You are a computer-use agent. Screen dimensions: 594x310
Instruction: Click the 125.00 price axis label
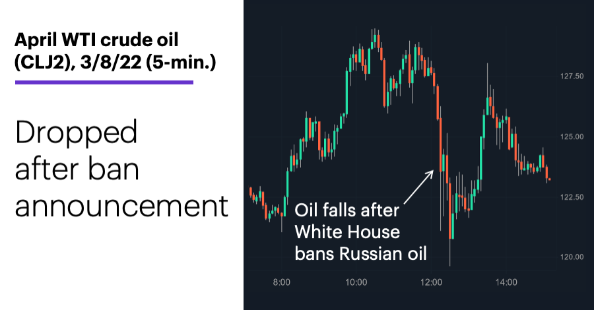pyautogui.click(x=572, y=137)
